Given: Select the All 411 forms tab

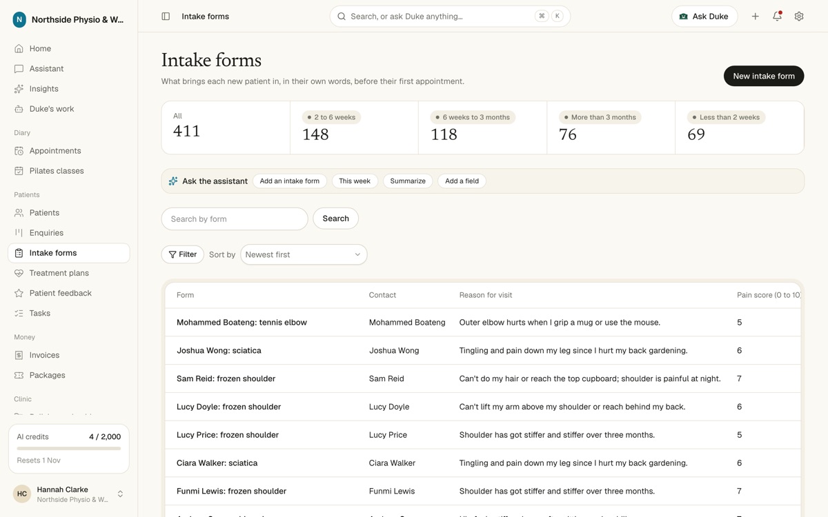Looking at the screenshot, I should click(x=226, y=128).
